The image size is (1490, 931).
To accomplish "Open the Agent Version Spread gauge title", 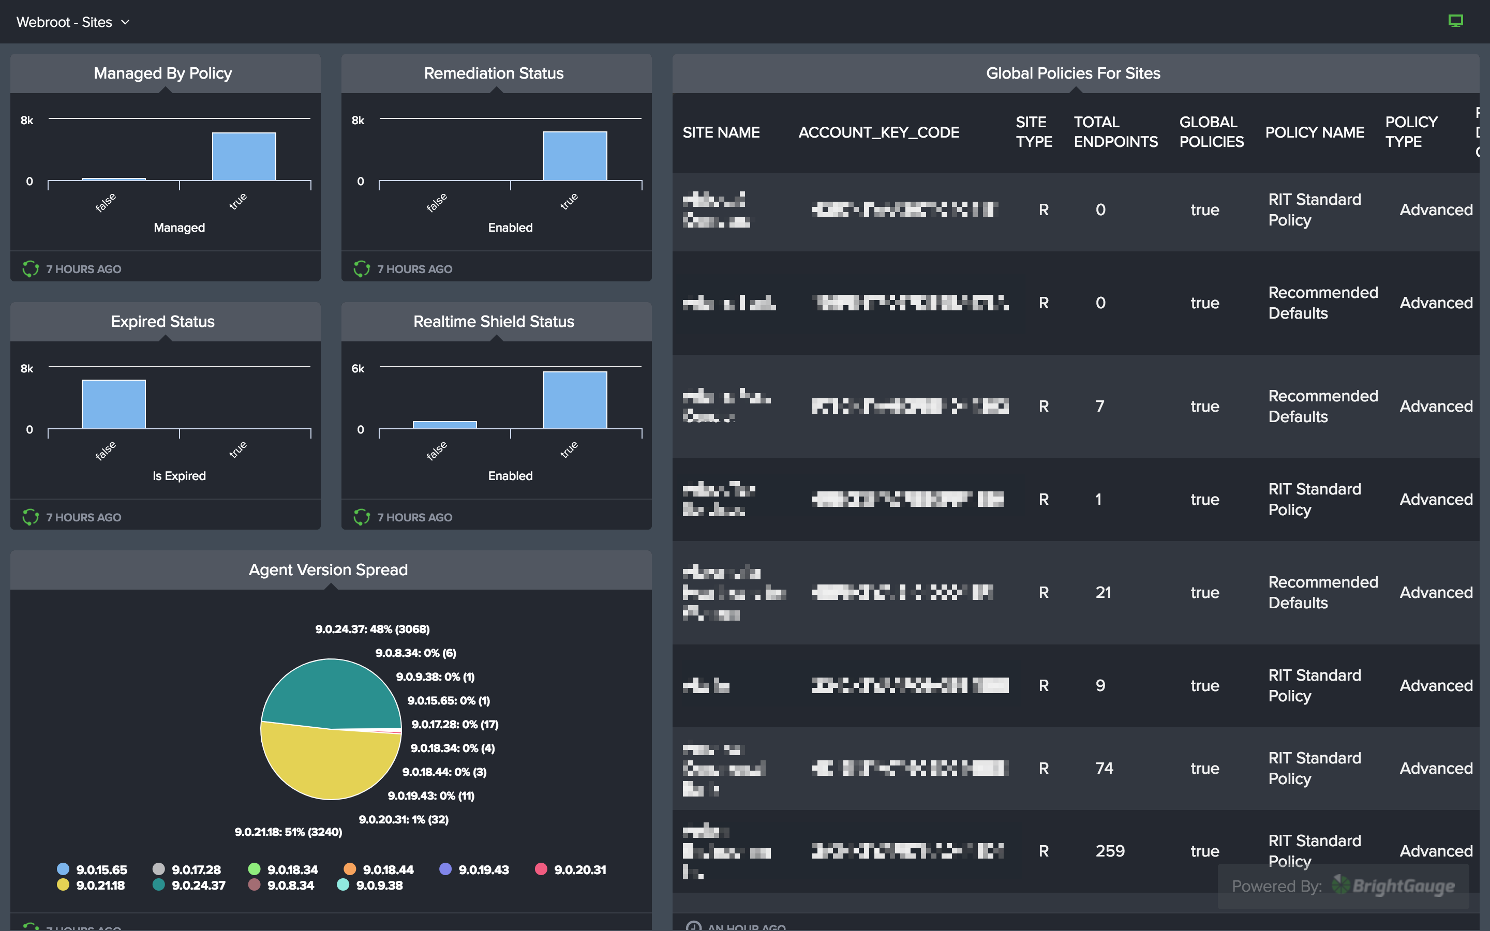I will pyautogui.click(x=328, y=569).
